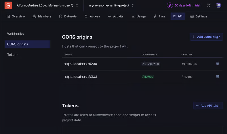Click the Sanity logo icon
Image resolution: width=227 pixels, height=134 pixels.
pos(8,5)
